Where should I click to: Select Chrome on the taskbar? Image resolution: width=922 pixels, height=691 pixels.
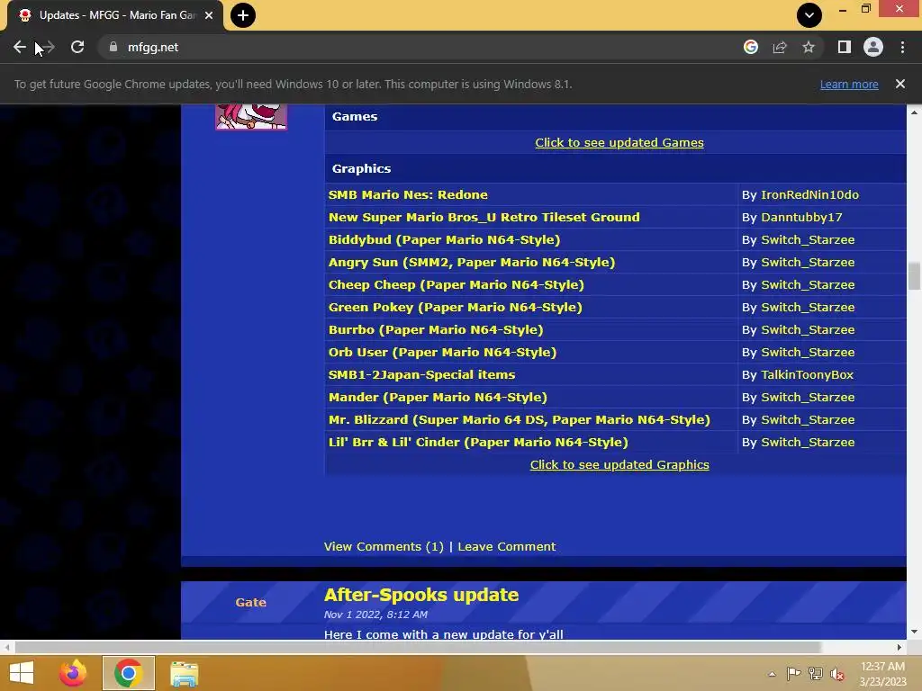click(128, 673)
